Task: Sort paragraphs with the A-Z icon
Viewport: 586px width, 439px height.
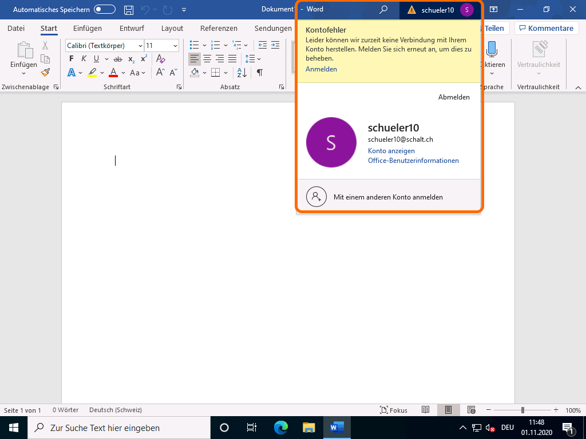Action: pos(241,73)
